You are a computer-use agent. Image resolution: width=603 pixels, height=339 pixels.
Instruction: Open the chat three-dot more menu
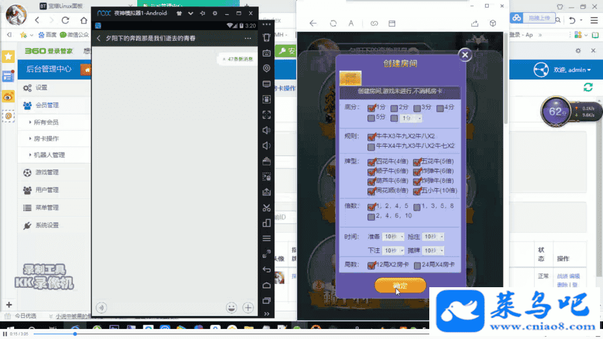pos(248,38)
